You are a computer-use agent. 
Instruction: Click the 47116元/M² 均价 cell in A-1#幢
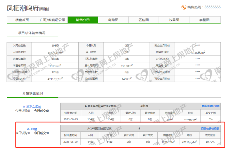tap(190, 142)
